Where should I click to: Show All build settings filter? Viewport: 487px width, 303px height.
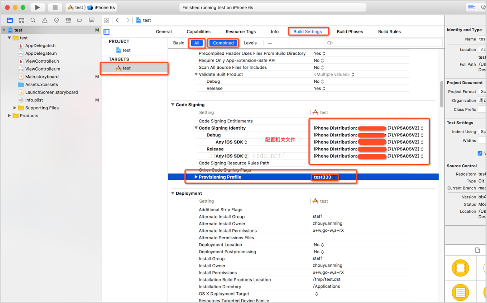pyautogui.click(x=197, y=43)
